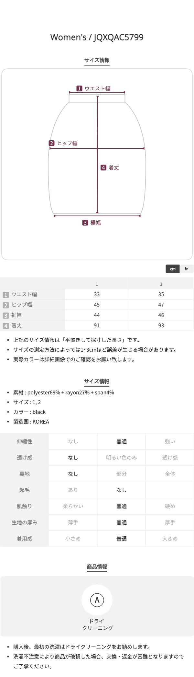Viewport: 194px width, 677px height.
Task: Switch size units to inches
Action: pos(187,269)
